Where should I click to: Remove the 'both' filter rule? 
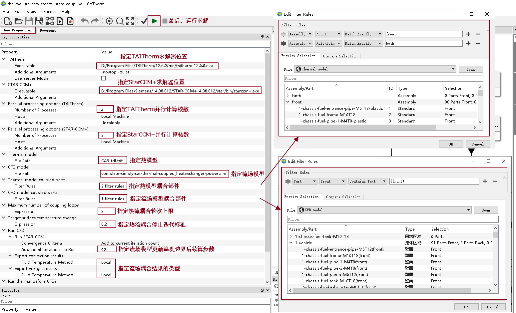[x=478, y=43]
